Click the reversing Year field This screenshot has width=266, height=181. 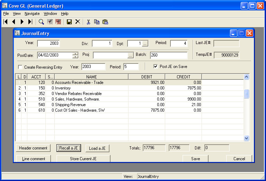(x=93, y=67)
